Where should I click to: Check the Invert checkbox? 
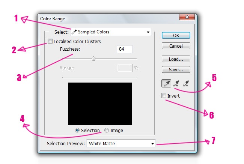pyautogui.click(x=164, y=96)
